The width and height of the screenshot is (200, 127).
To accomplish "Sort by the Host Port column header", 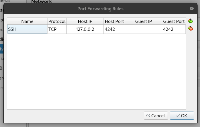I will 114,21.
